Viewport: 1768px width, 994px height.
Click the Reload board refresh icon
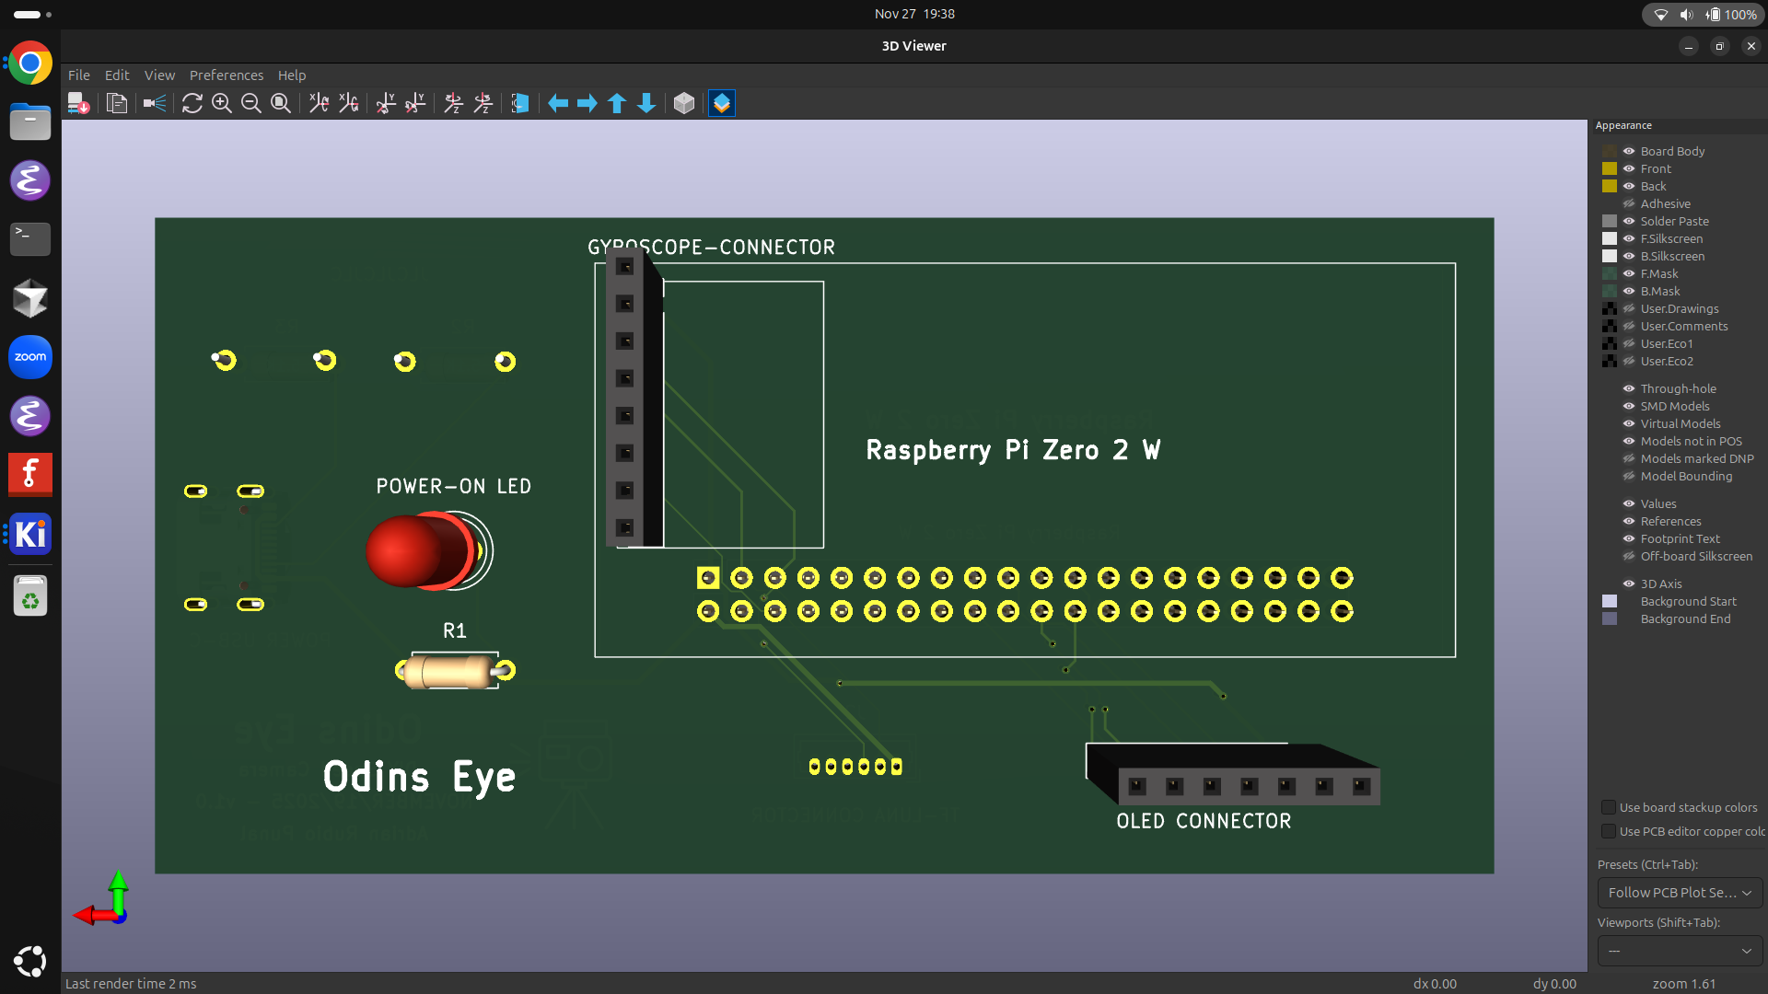coord(192,103)
